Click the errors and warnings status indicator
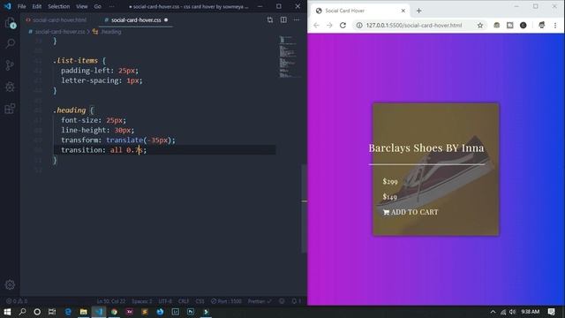The image size is (565, 318). click(17, 301)
